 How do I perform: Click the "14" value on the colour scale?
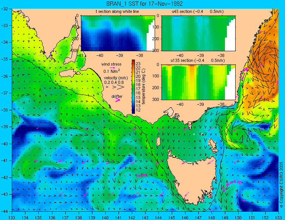[138, 102]
